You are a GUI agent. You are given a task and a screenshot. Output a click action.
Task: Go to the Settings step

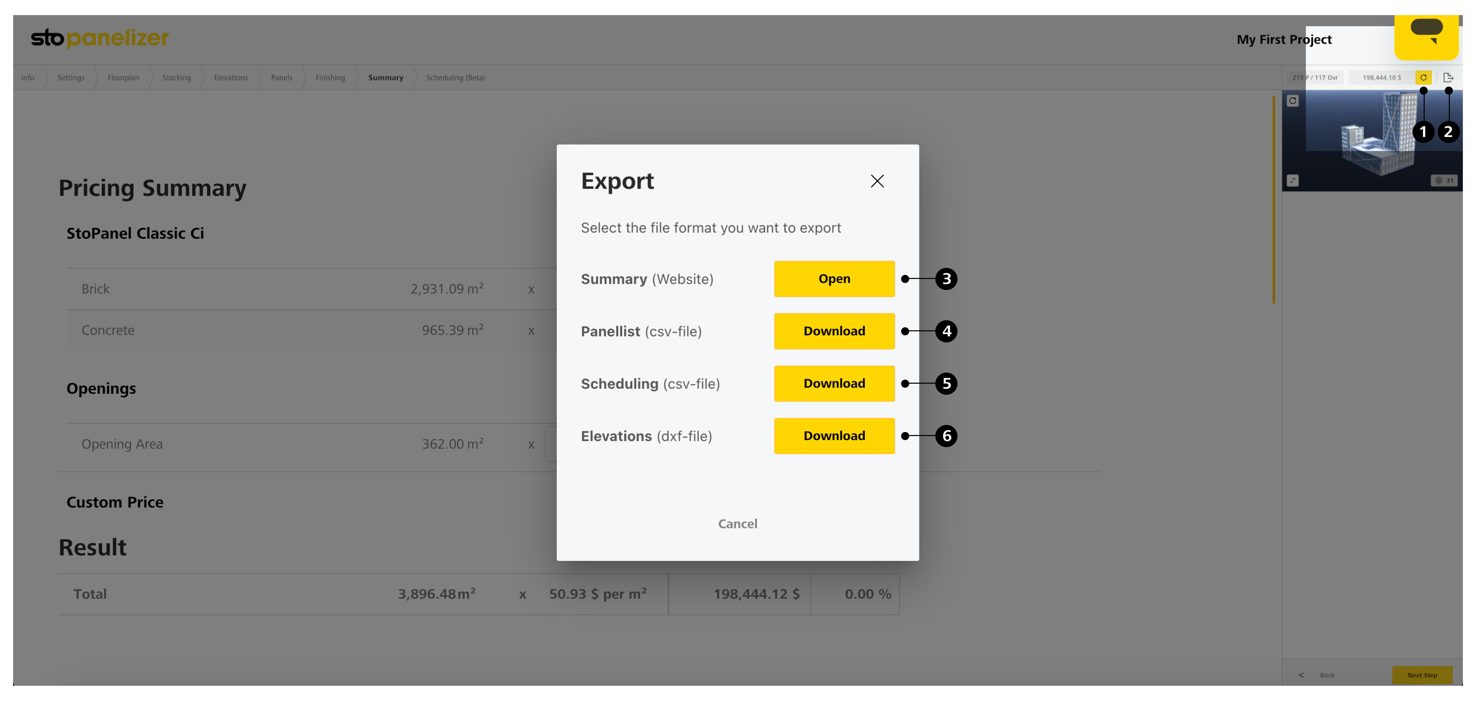coord(70,78)
